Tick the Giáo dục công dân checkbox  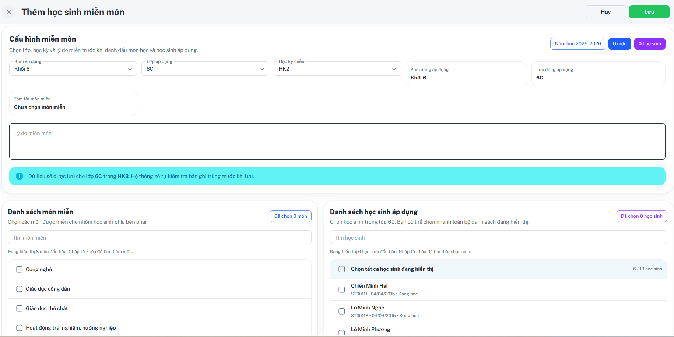[20, 289]
